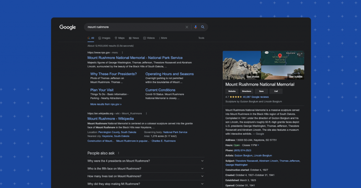This screenshot has width=361, height=188.
Task: Click More results from nps.gov
Action: (x=106, y=104)
